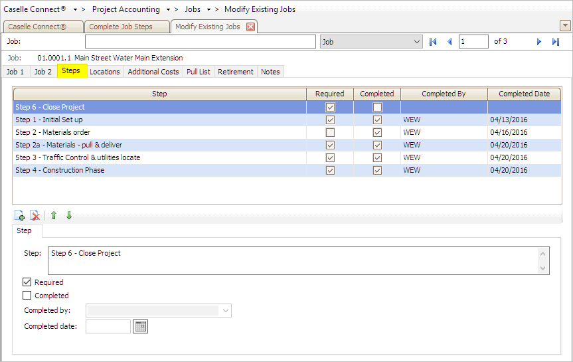Go to the first job record
Viewport: 573px width, 362px height.
[x=434, y=42]
